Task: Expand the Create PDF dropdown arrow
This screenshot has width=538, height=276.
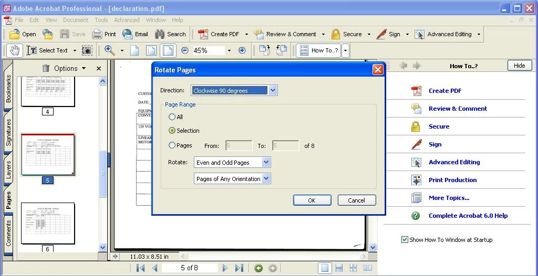Action: coord(246,34)
